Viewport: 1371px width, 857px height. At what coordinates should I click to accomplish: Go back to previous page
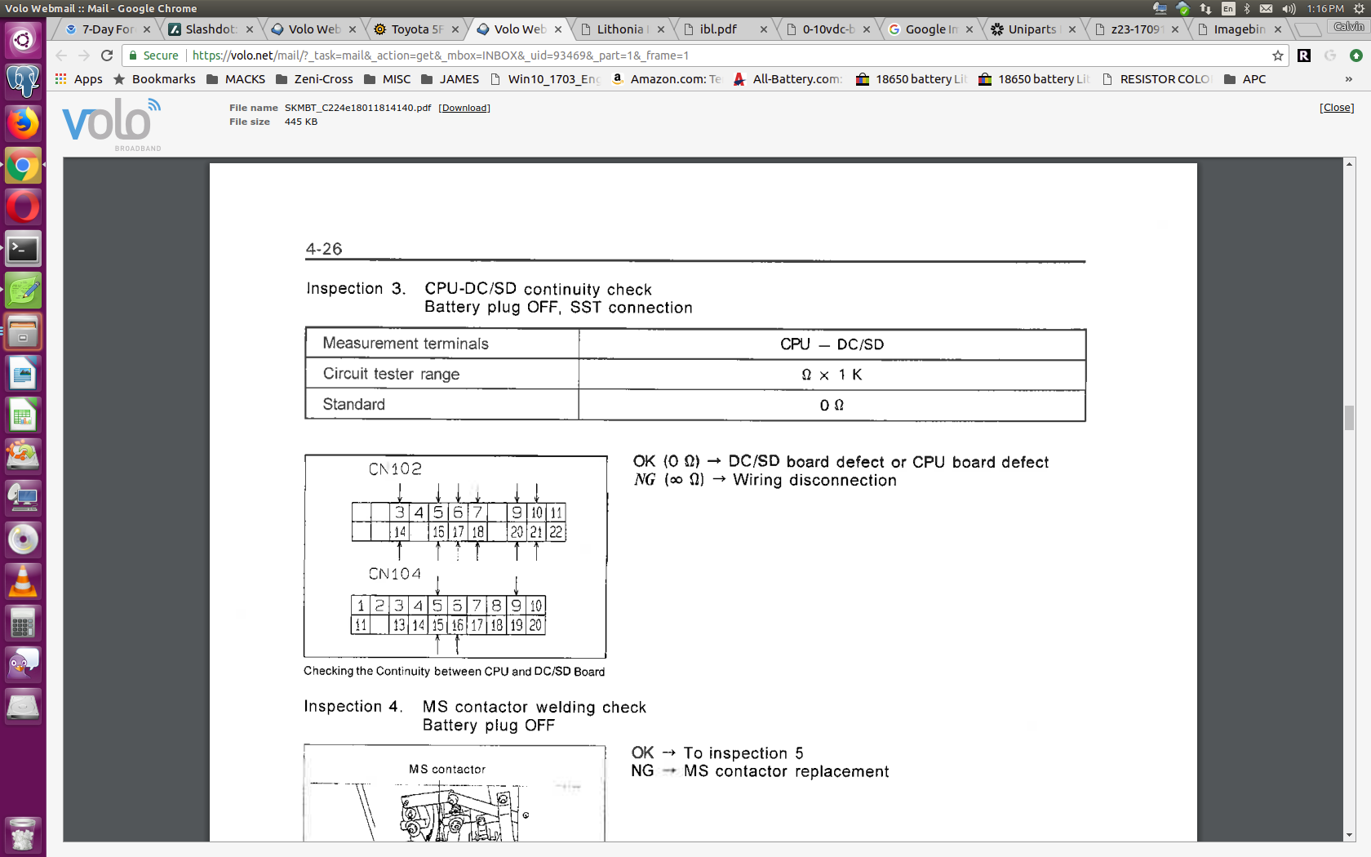tap(62, 56)
